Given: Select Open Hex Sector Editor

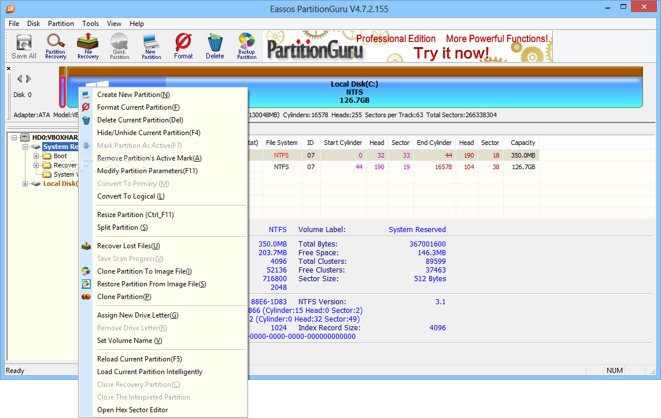Looking at the screenshot, I should [163, 410].
